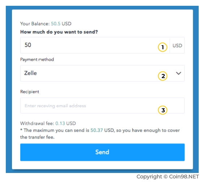Image resolution: width=207 pixels, height=182 pixels.
Task: Click the 'How much do you want to send?' heading
Action: tap(59, 32)
